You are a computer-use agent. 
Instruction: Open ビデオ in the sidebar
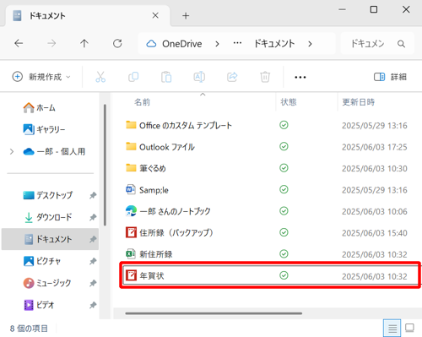(39, 305)
